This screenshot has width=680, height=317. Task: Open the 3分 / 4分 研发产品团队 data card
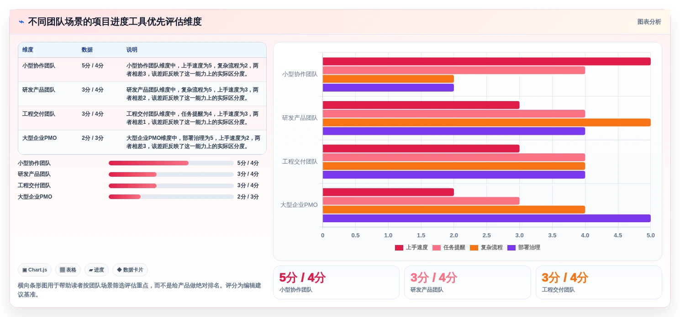[x=467, y=282]
